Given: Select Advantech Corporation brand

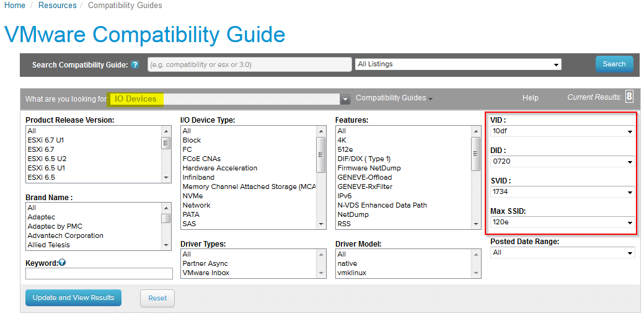Looking at the screenshot, I should coord(65,235).
